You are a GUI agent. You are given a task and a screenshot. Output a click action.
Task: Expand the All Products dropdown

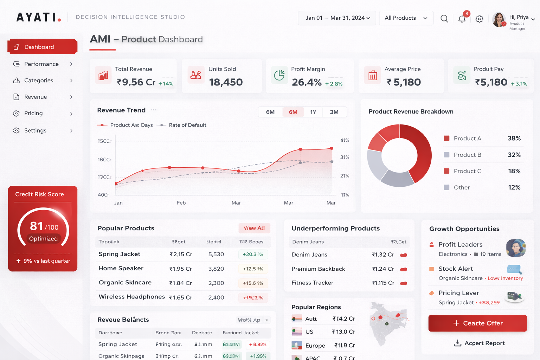tap(406, 18)
